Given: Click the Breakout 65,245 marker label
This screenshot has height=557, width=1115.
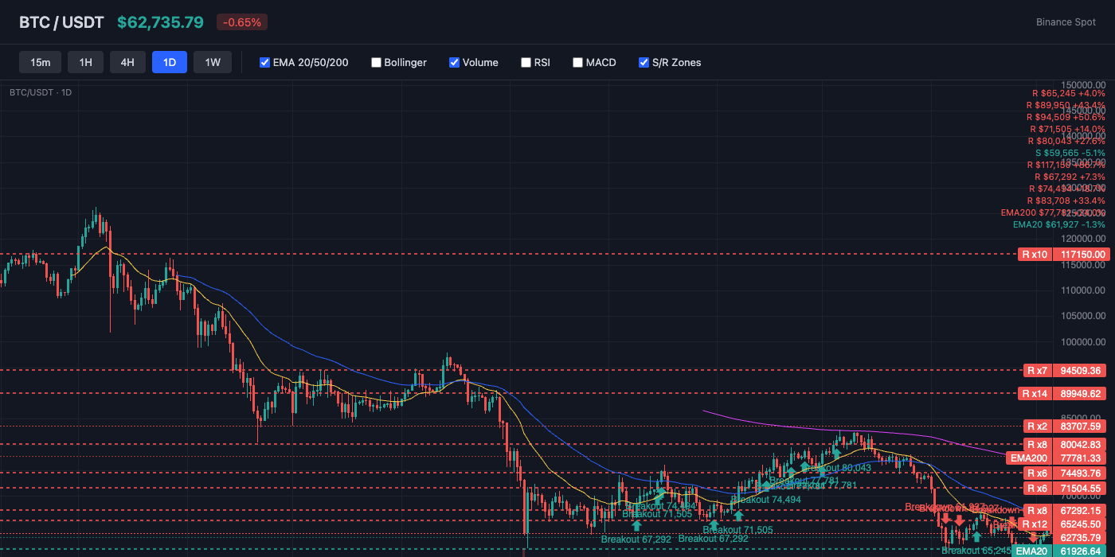Looking at the screenshot, I should pos(976,550).
